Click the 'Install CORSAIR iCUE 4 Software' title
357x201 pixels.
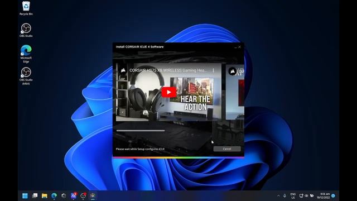(x=139, y=47)
